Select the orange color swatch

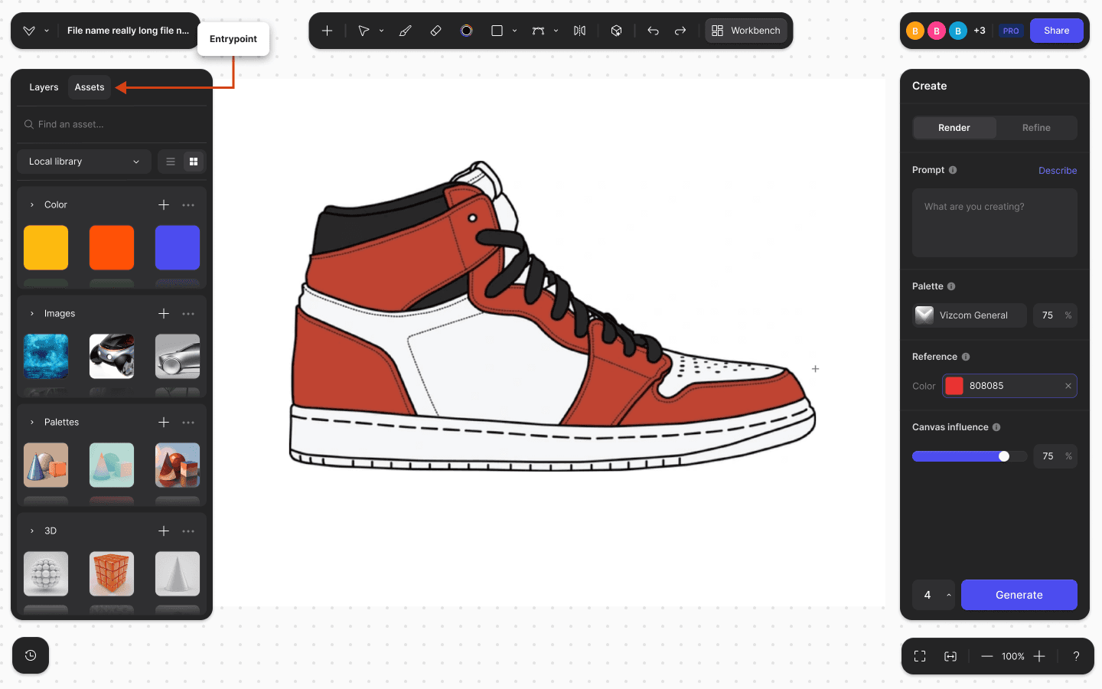point(112,247)
